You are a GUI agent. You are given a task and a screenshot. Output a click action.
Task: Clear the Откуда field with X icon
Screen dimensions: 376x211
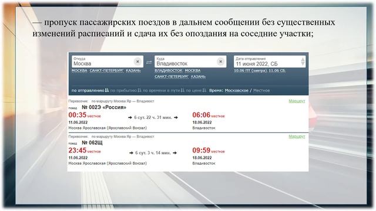coord(137,62)
